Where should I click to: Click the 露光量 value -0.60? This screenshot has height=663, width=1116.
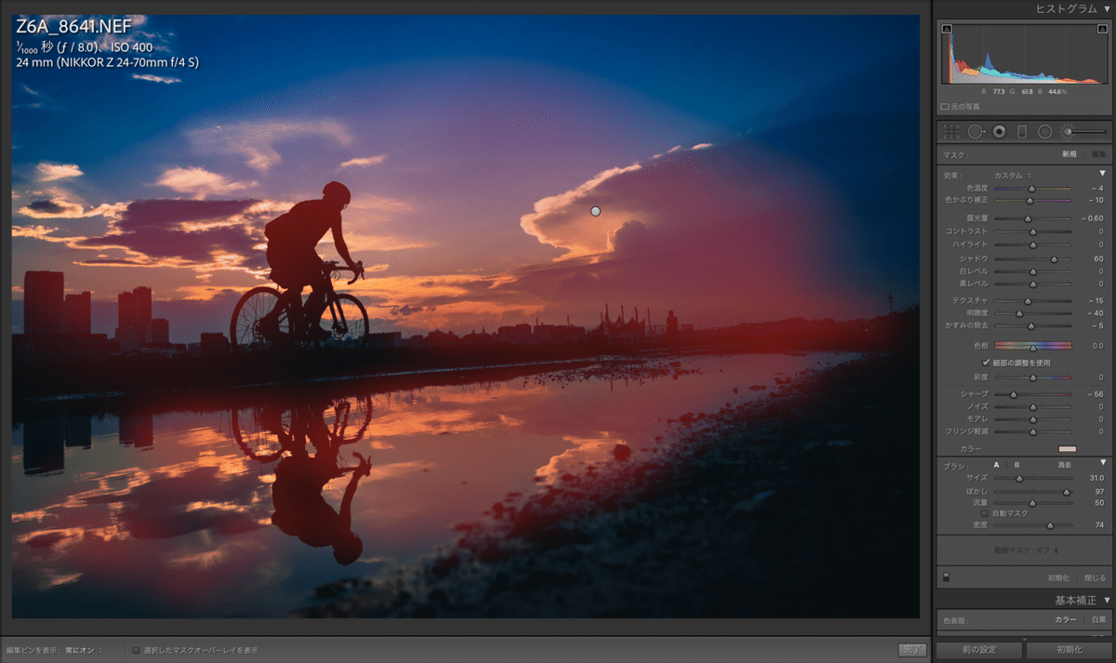pyautogui.click(x=1093, y=219)
